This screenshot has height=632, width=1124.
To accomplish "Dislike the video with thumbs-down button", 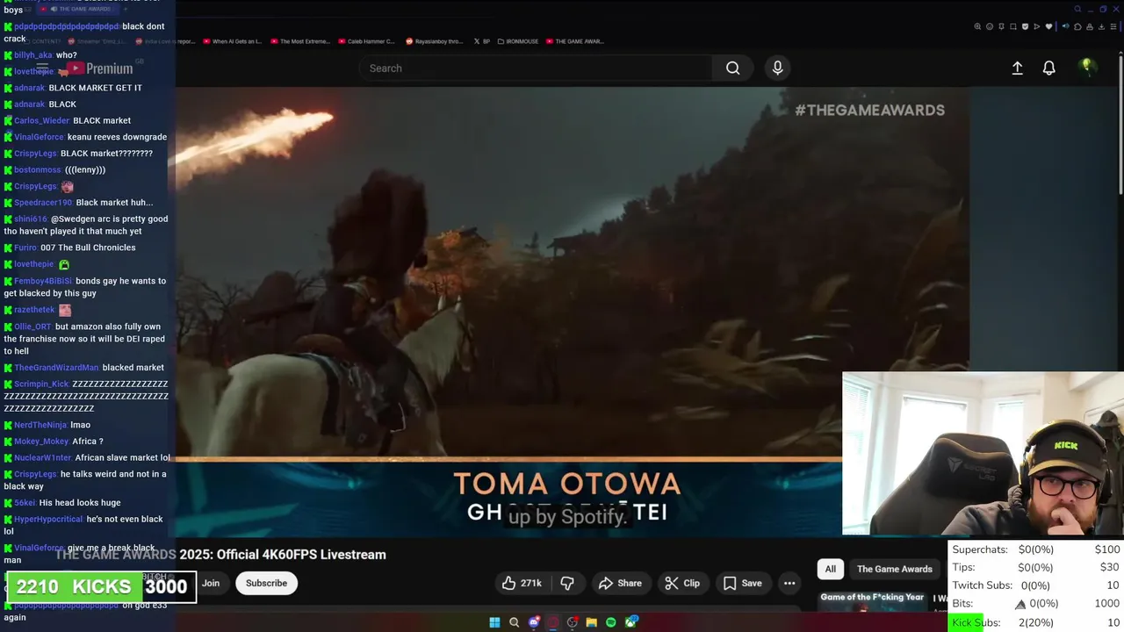I will click(567, 583).
